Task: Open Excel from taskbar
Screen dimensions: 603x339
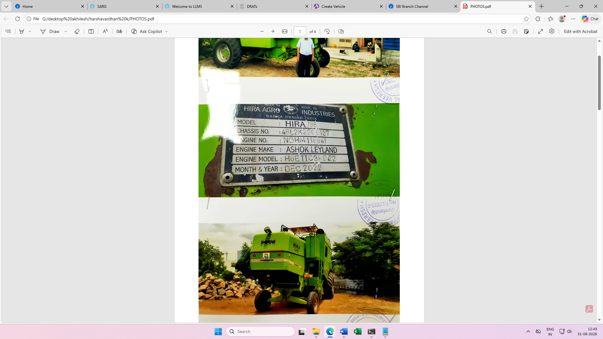Action: point(358,331)
